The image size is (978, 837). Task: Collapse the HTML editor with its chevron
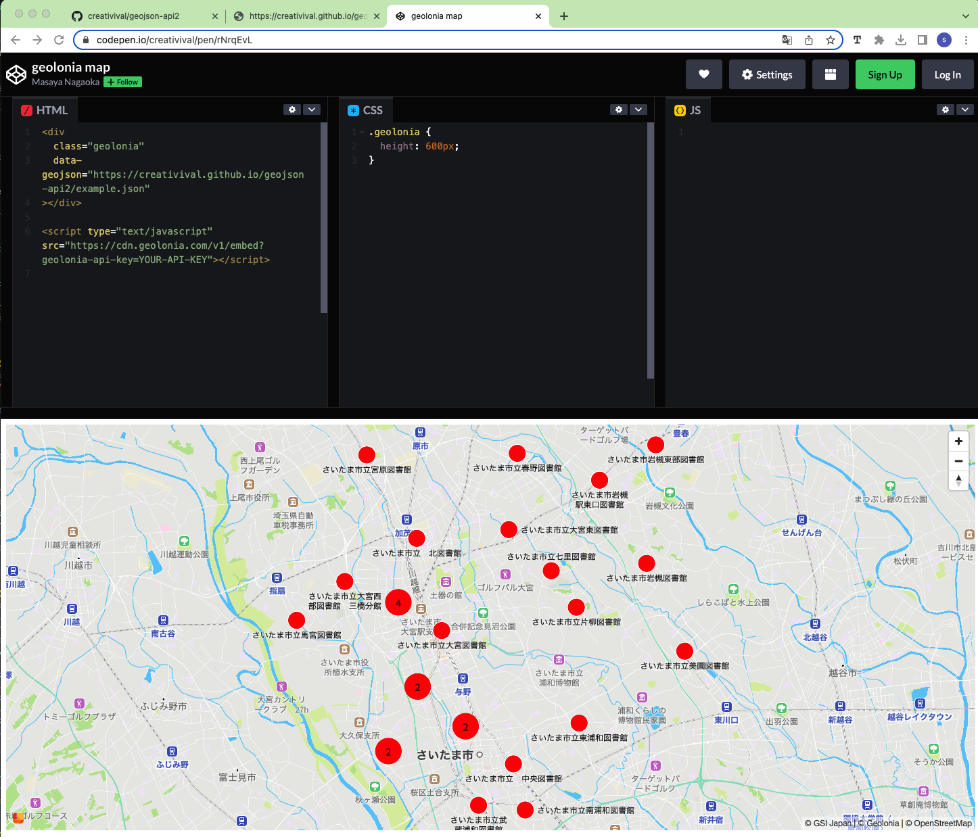[312, 109]
